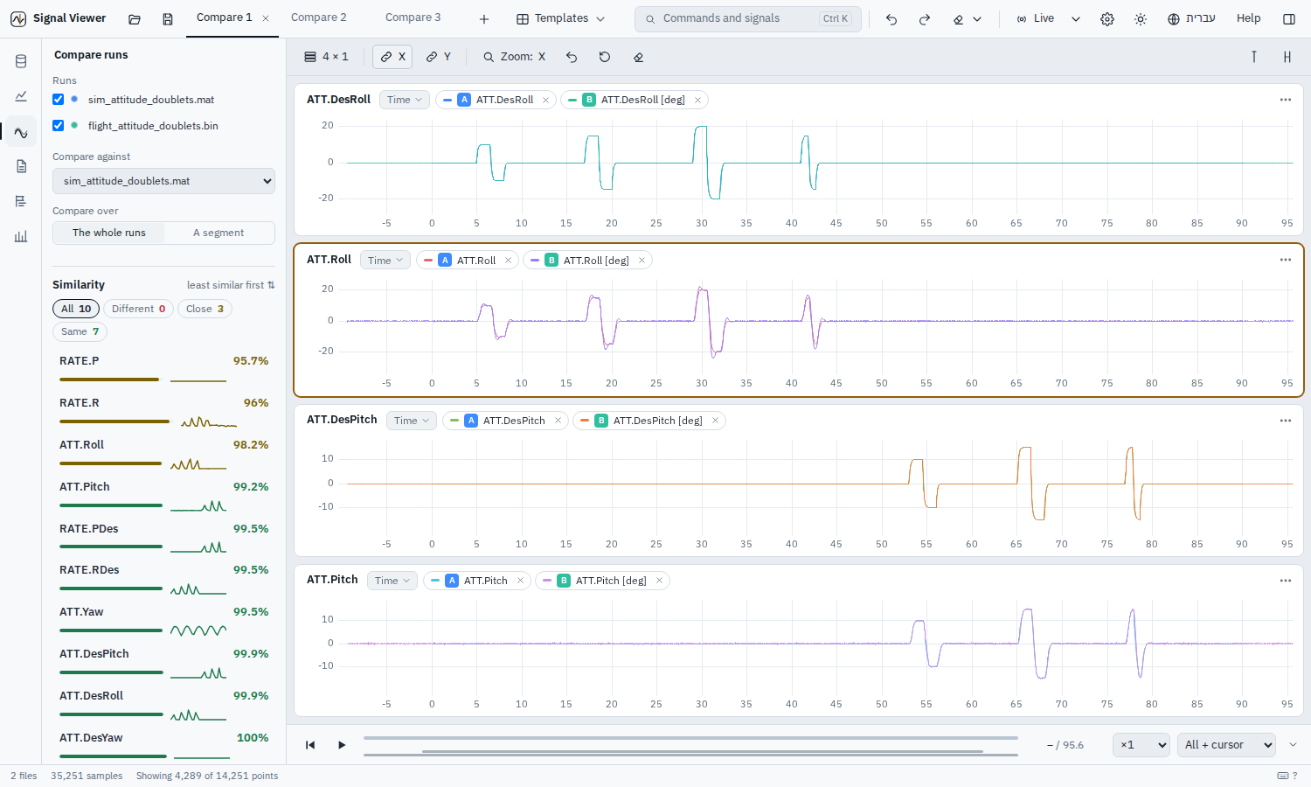Open Time axis dropdown in ATT.DesRoll panel
Viewport: 1311px width, 787px height.
(405, 100)
